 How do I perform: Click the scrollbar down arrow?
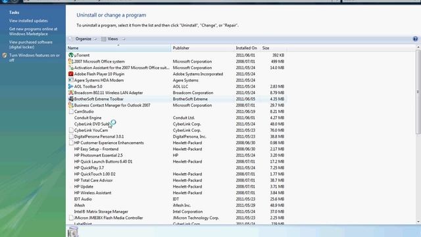tap(418, 222)
